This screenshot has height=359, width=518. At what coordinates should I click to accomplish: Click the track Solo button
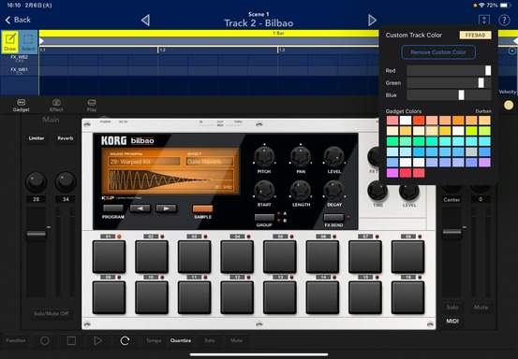click(452, 308)
